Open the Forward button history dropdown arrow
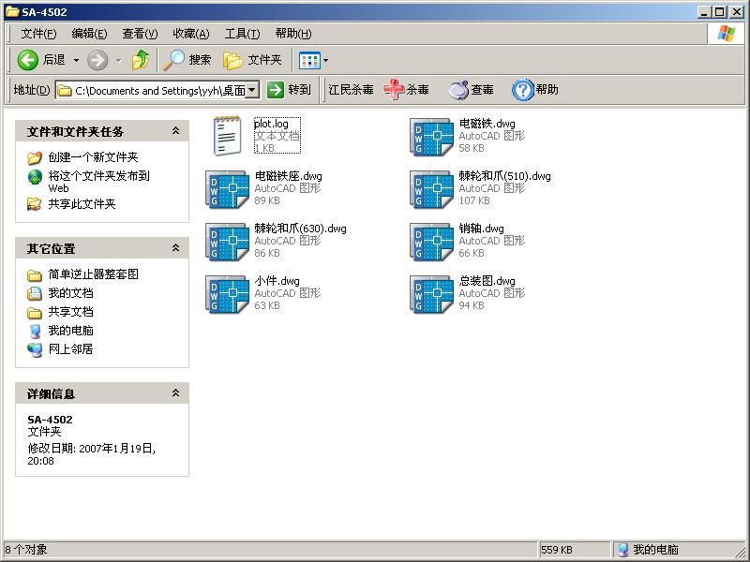The image size is (750, 562). click(x=119, y=60)
